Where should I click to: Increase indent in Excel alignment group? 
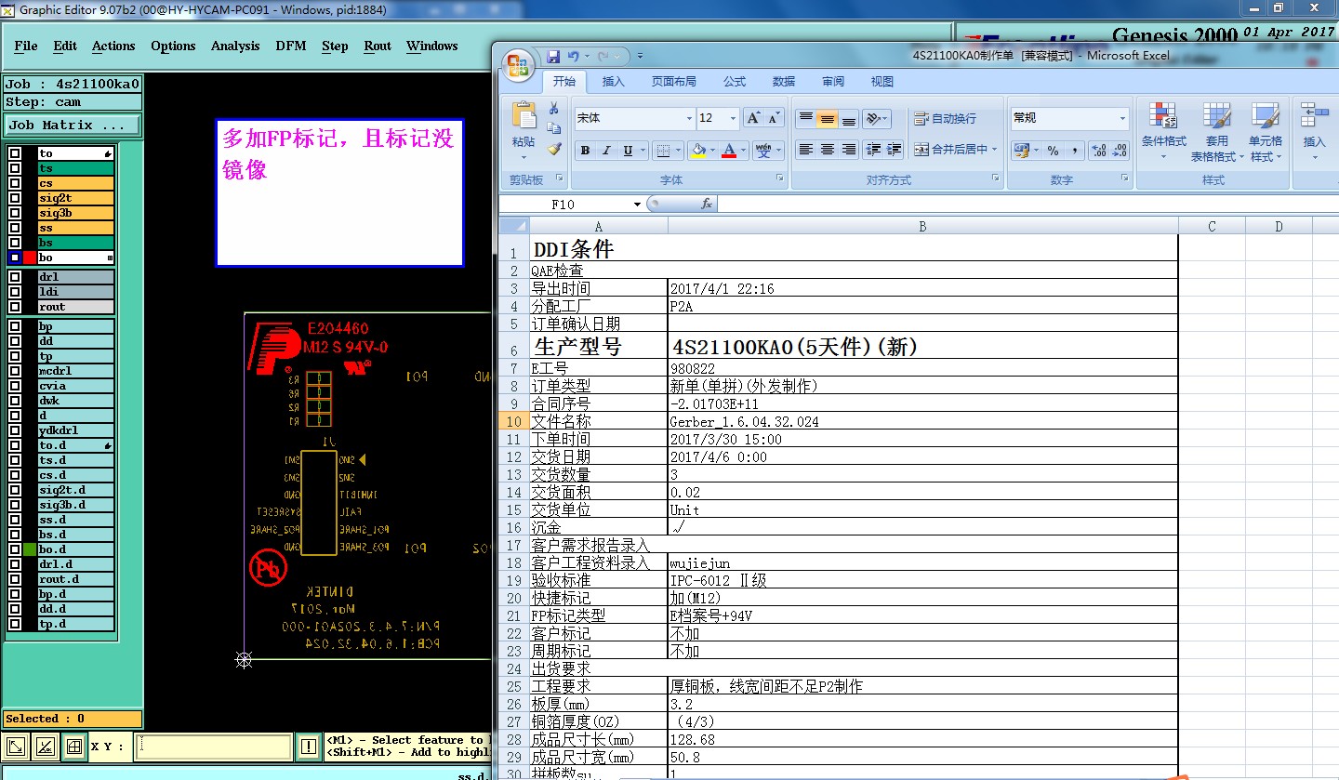[x=895, y=150]
